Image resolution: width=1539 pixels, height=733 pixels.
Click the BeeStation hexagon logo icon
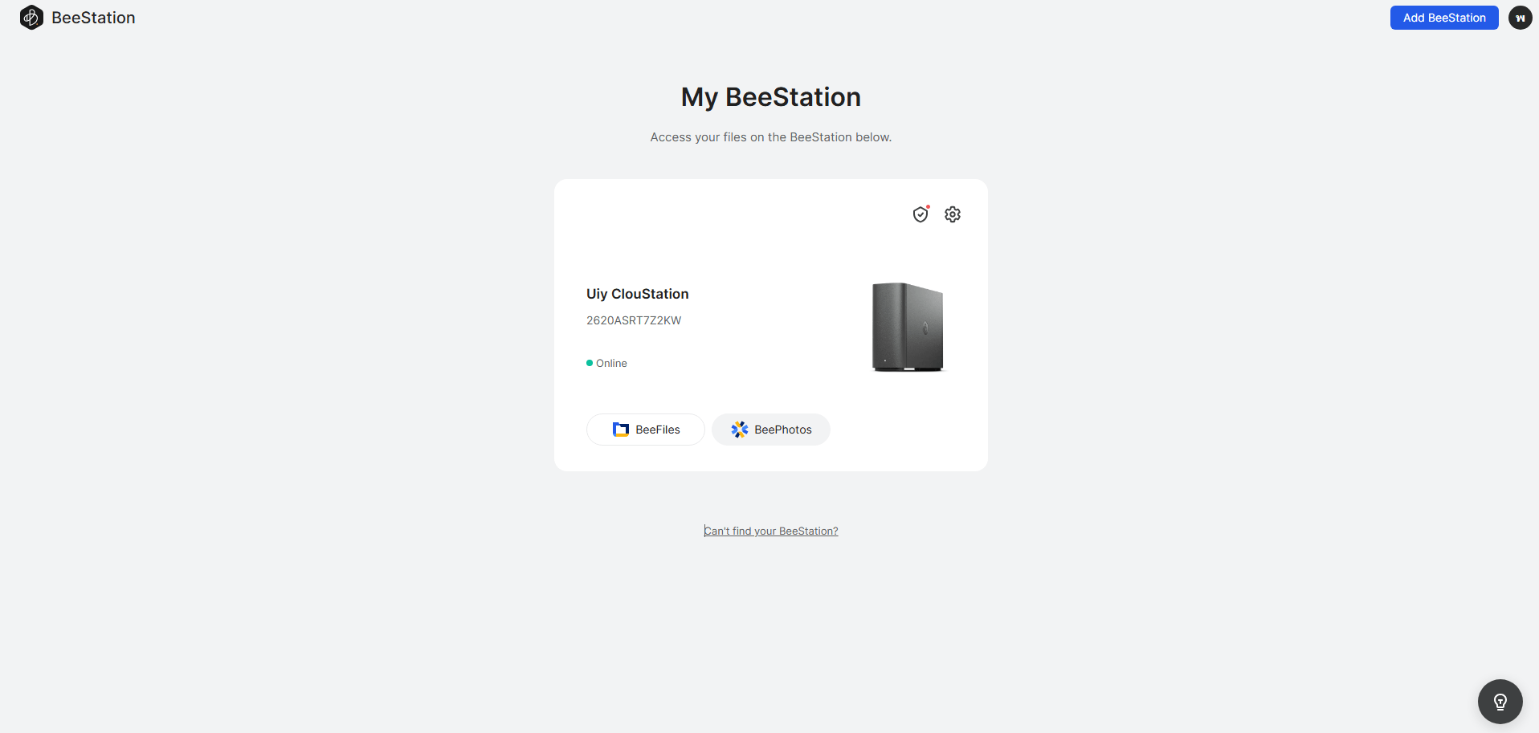pos(31,18)
